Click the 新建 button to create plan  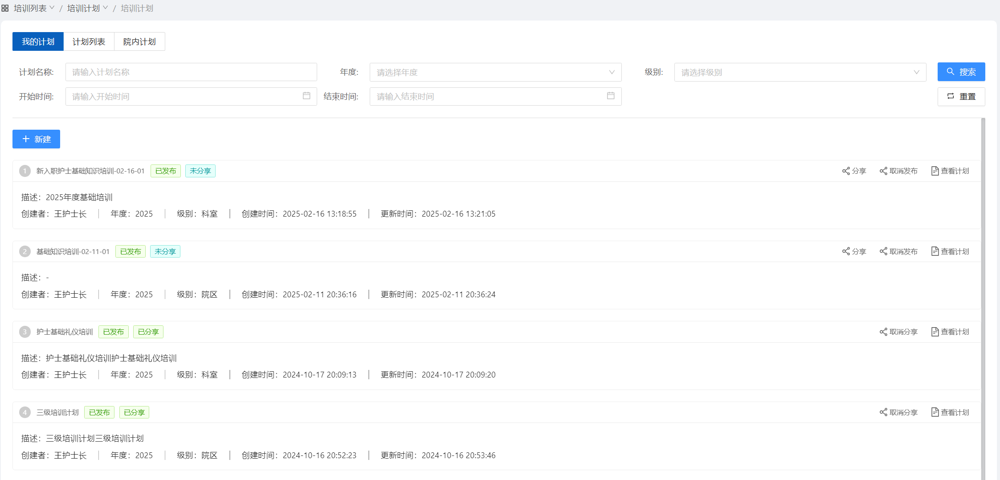36,139
